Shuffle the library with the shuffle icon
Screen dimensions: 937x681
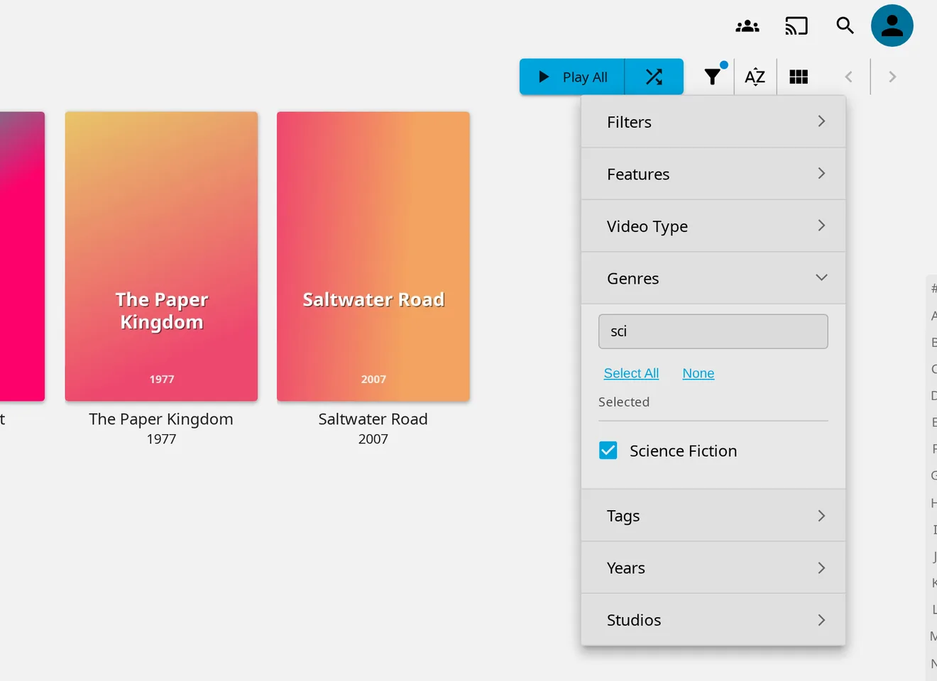tap(654, 77)
